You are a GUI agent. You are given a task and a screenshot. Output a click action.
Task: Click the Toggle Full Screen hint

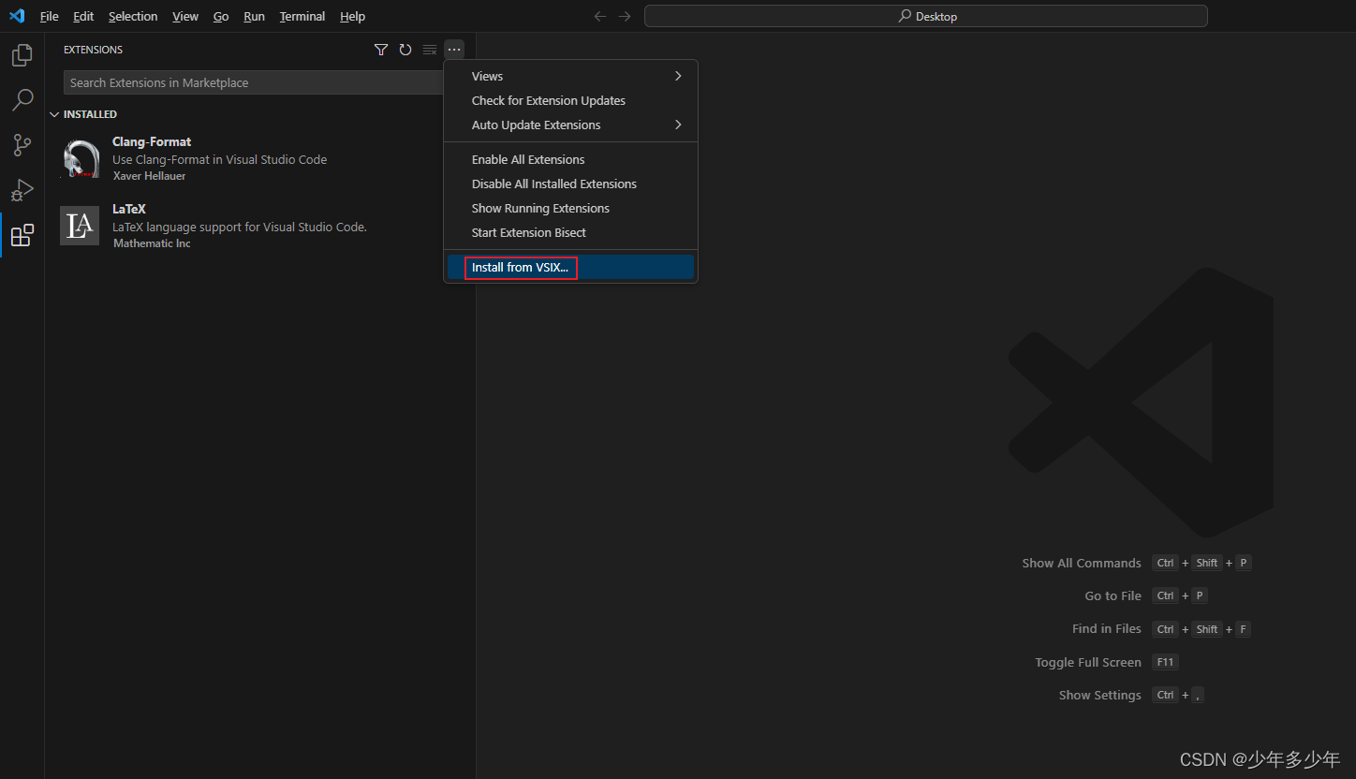click(x=1088, y=662)
